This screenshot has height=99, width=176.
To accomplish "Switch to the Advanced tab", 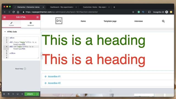I will click(31, 24).
